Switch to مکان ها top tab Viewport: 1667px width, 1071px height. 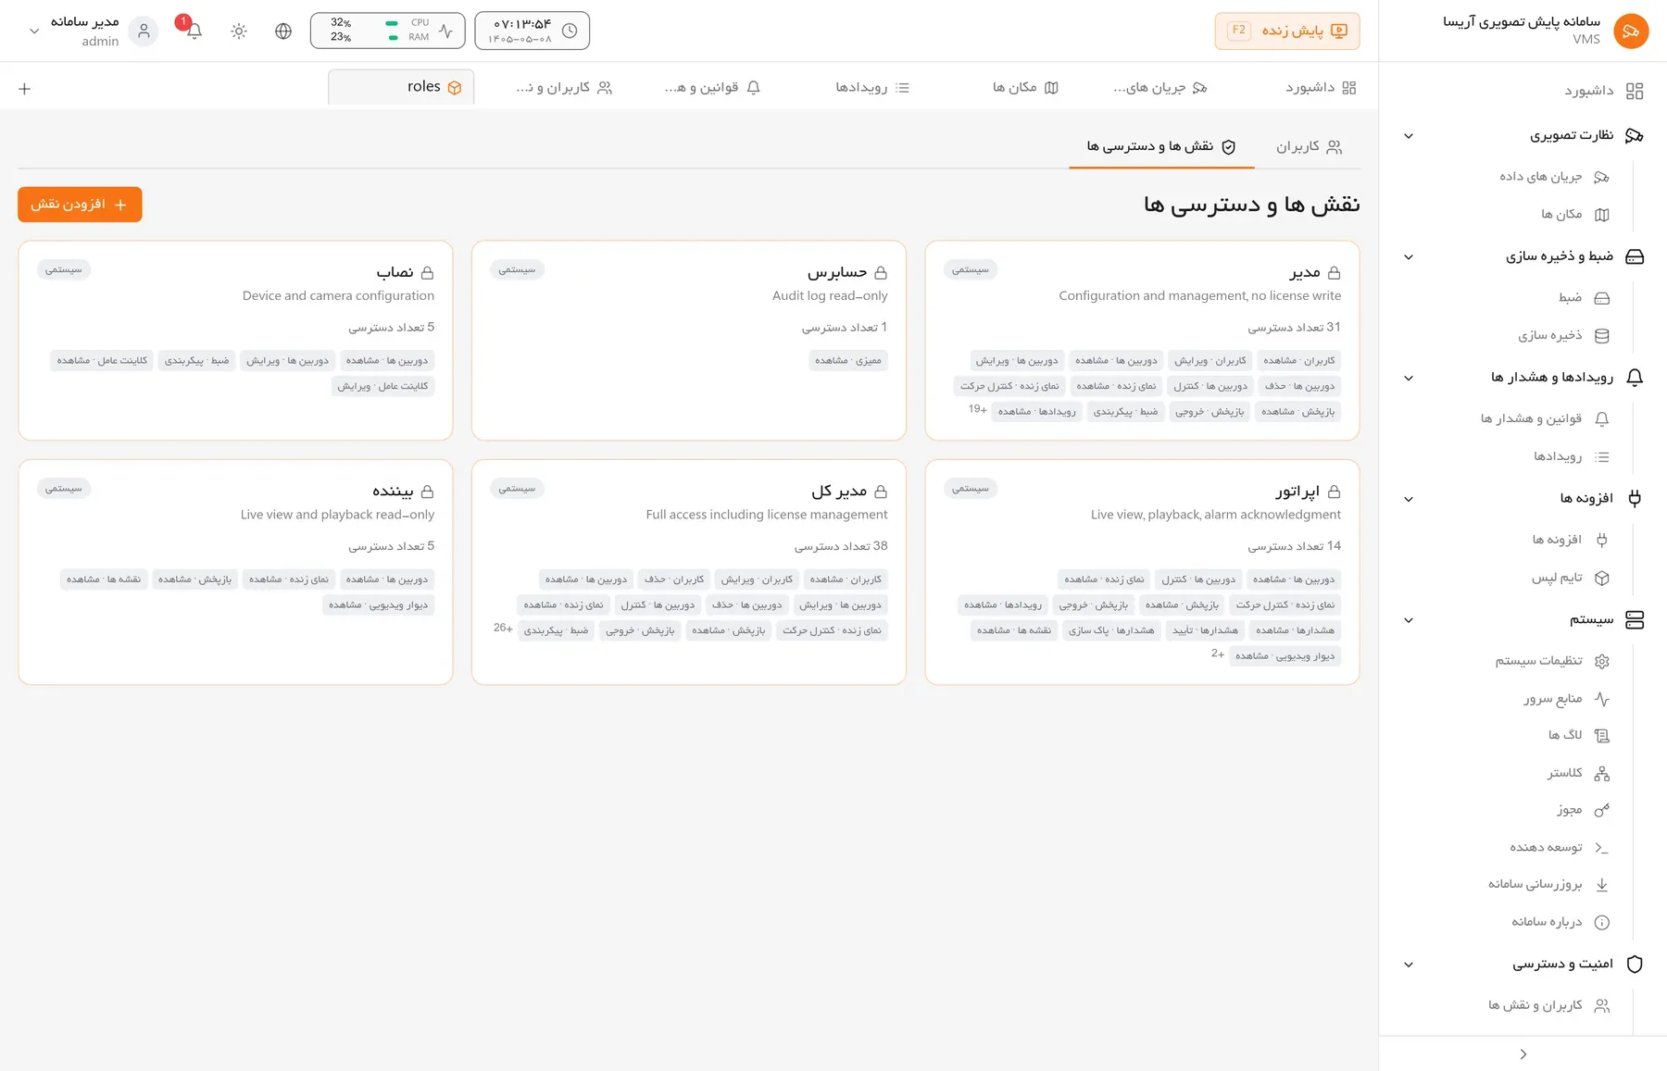[x=1025, y=87]
